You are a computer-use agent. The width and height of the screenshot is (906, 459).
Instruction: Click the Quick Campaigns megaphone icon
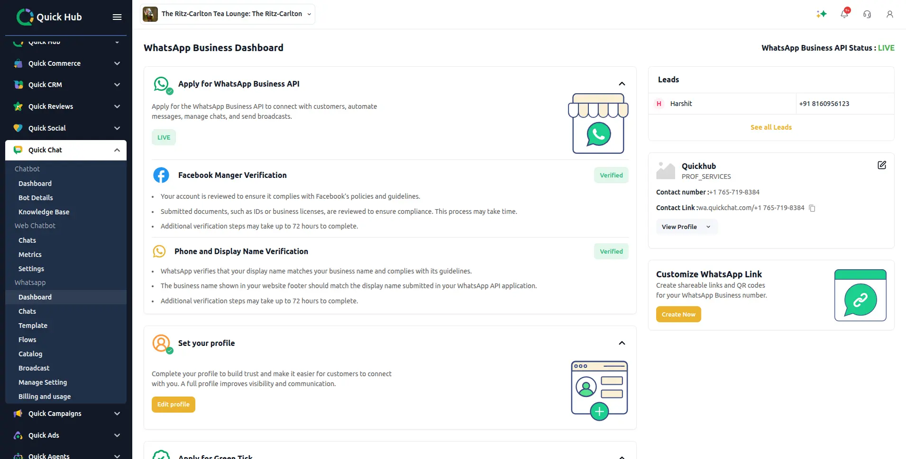pos(18,414)
